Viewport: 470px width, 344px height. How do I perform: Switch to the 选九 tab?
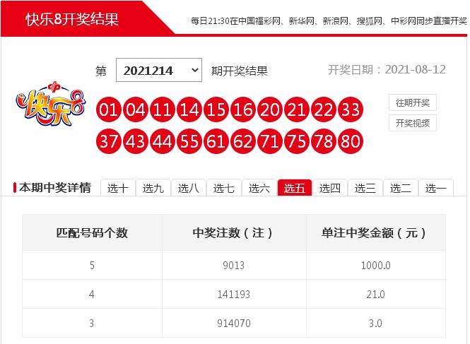click(153, 188)
